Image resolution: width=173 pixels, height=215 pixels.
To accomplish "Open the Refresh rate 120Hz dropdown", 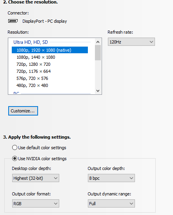I will click(x=131, y=42).
